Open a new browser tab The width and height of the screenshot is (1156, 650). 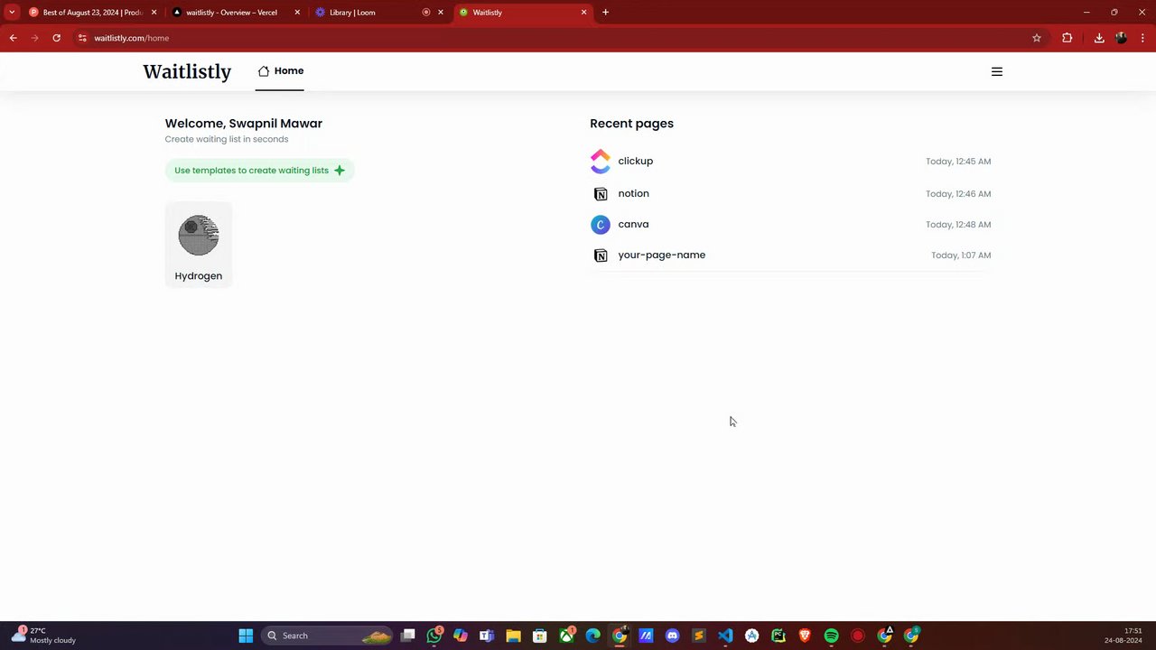point(605,13)
